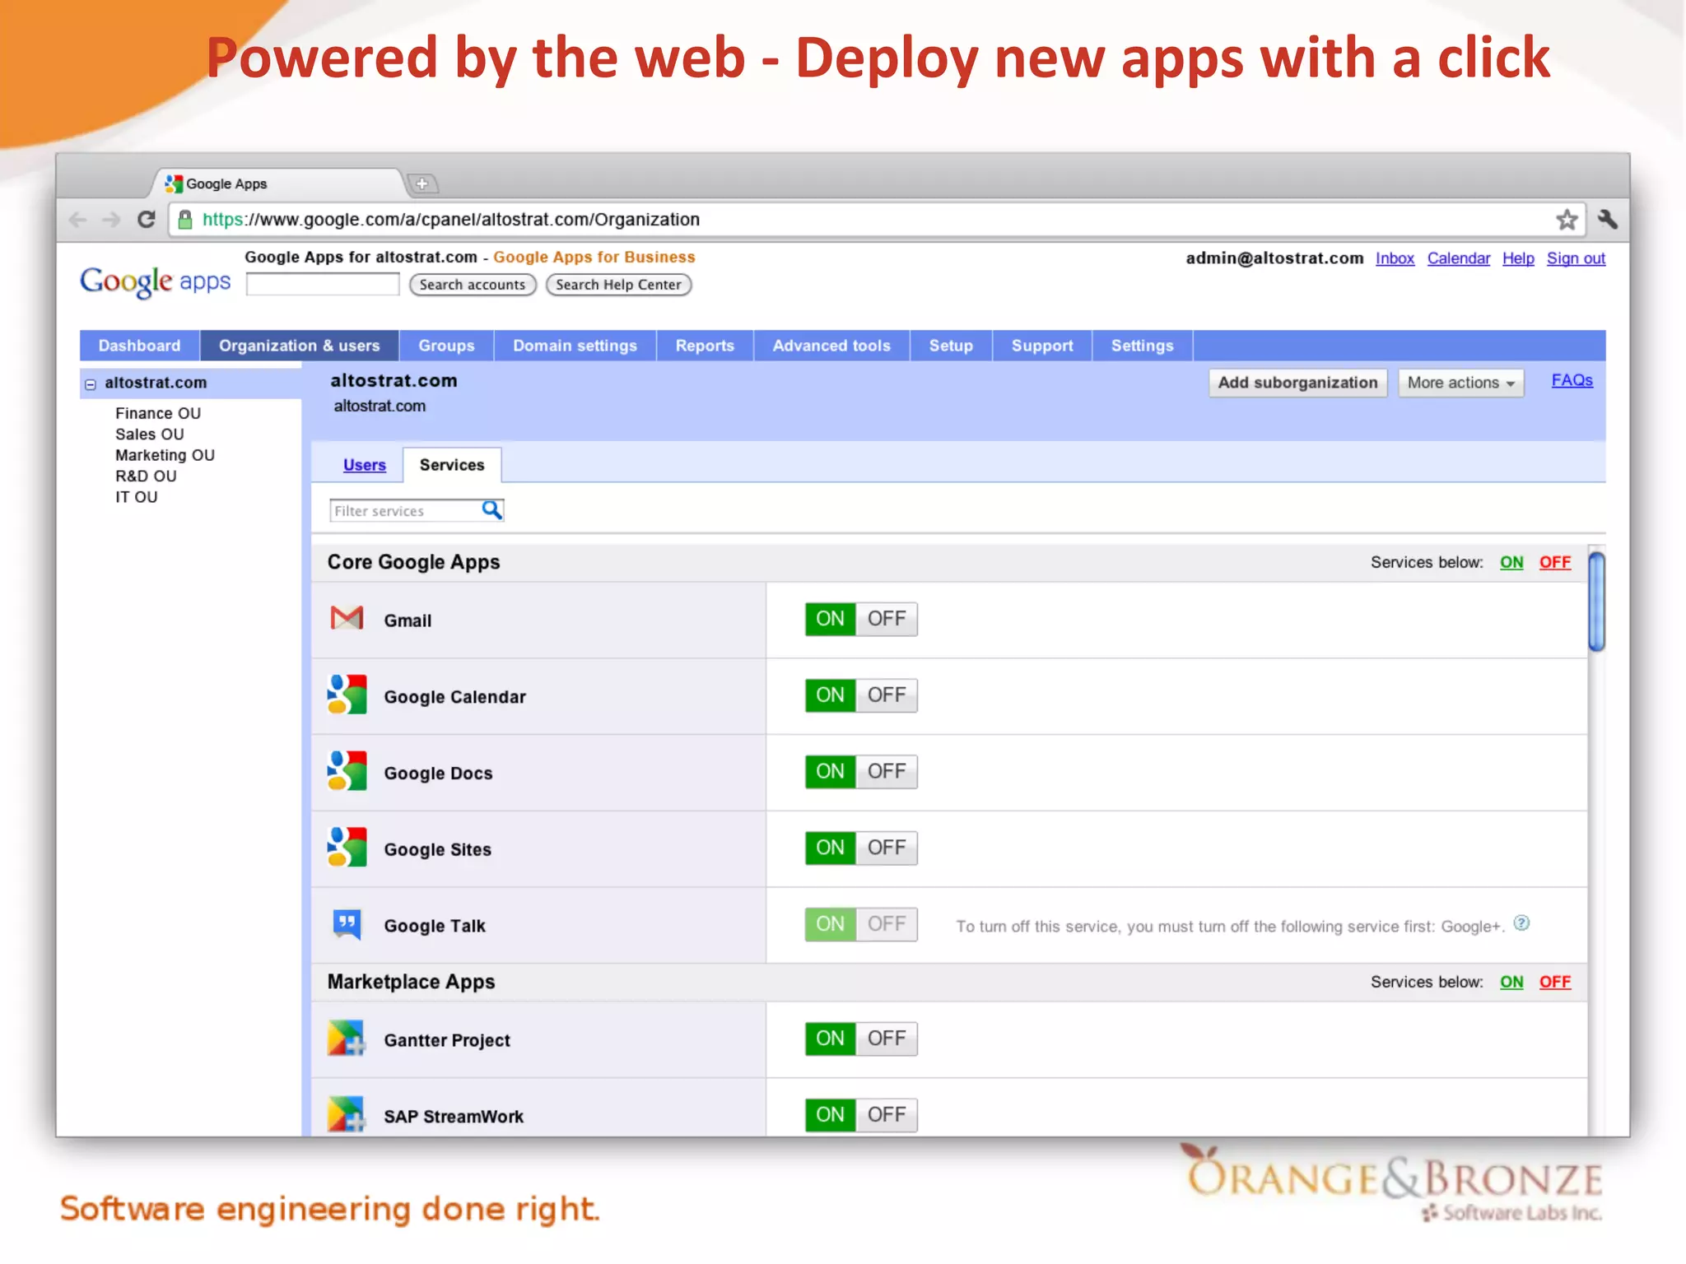Select R&D OU in the tree
1686x1264 pixels.
[x=146, y=476]
